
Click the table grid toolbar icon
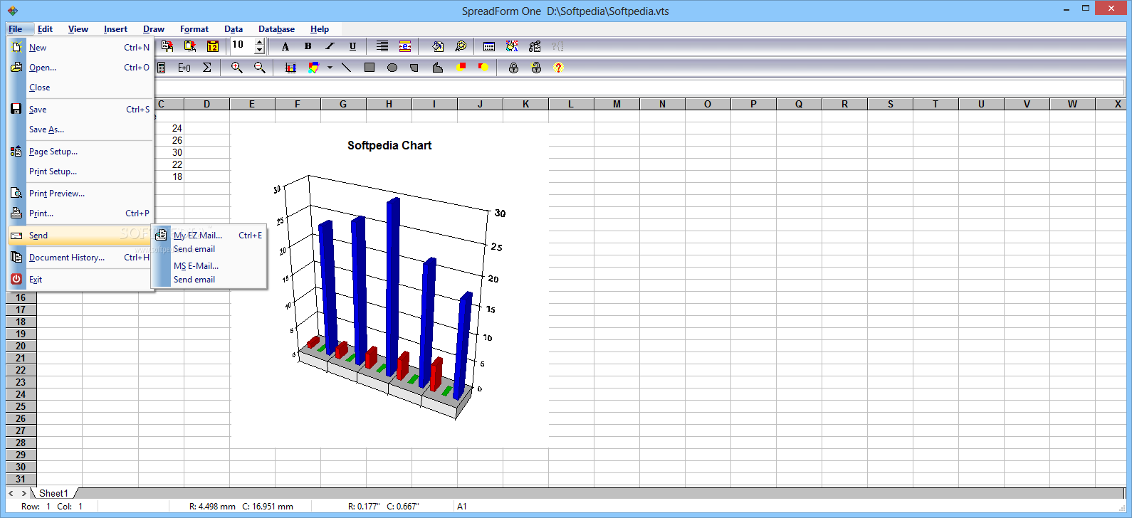pos(489,46)
